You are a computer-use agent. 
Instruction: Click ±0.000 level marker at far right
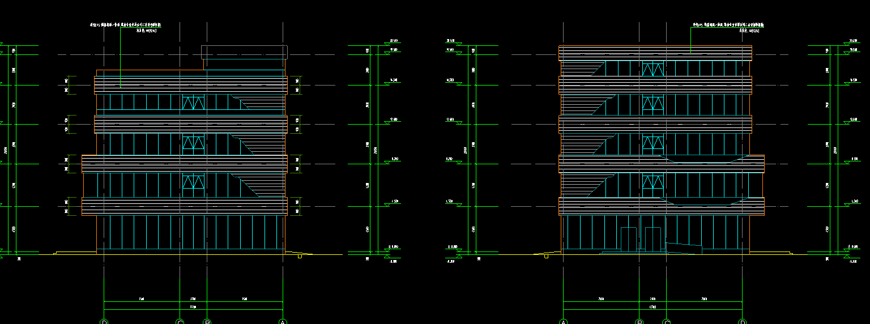tap(853, 248)
